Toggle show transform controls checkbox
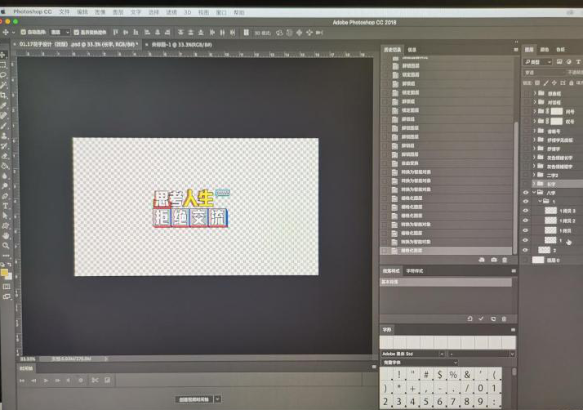The width and height of the screenshot is (583, 410). pos(78,31)
